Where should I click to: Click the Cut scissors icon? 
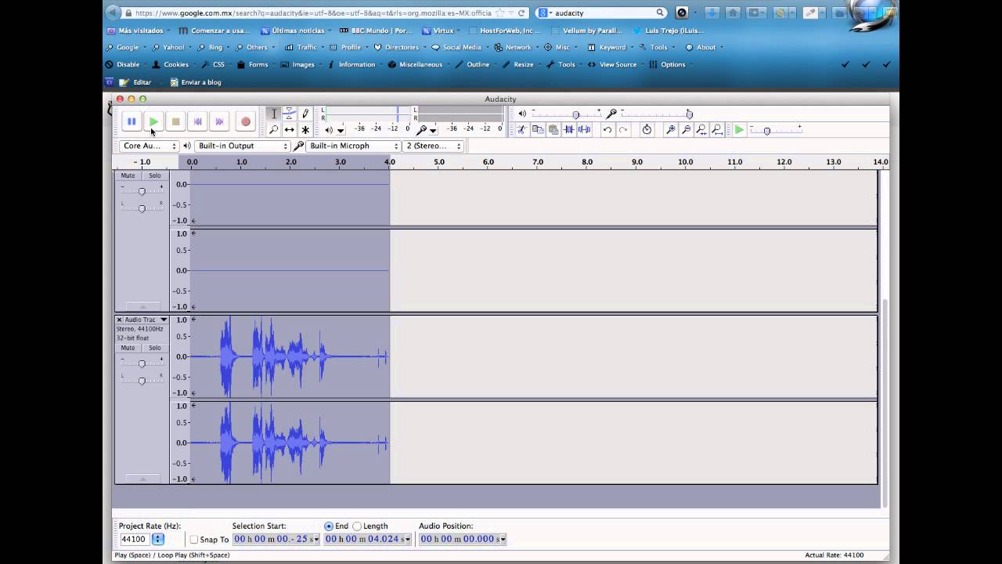tap(521, 129)
